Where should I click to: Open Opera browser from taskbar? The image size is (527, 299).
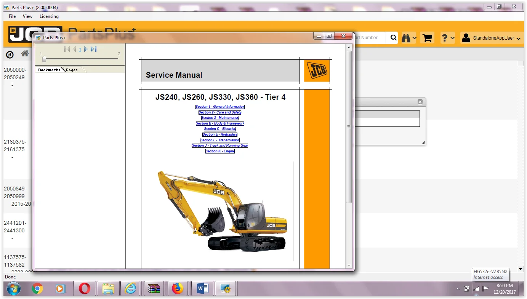84,289
